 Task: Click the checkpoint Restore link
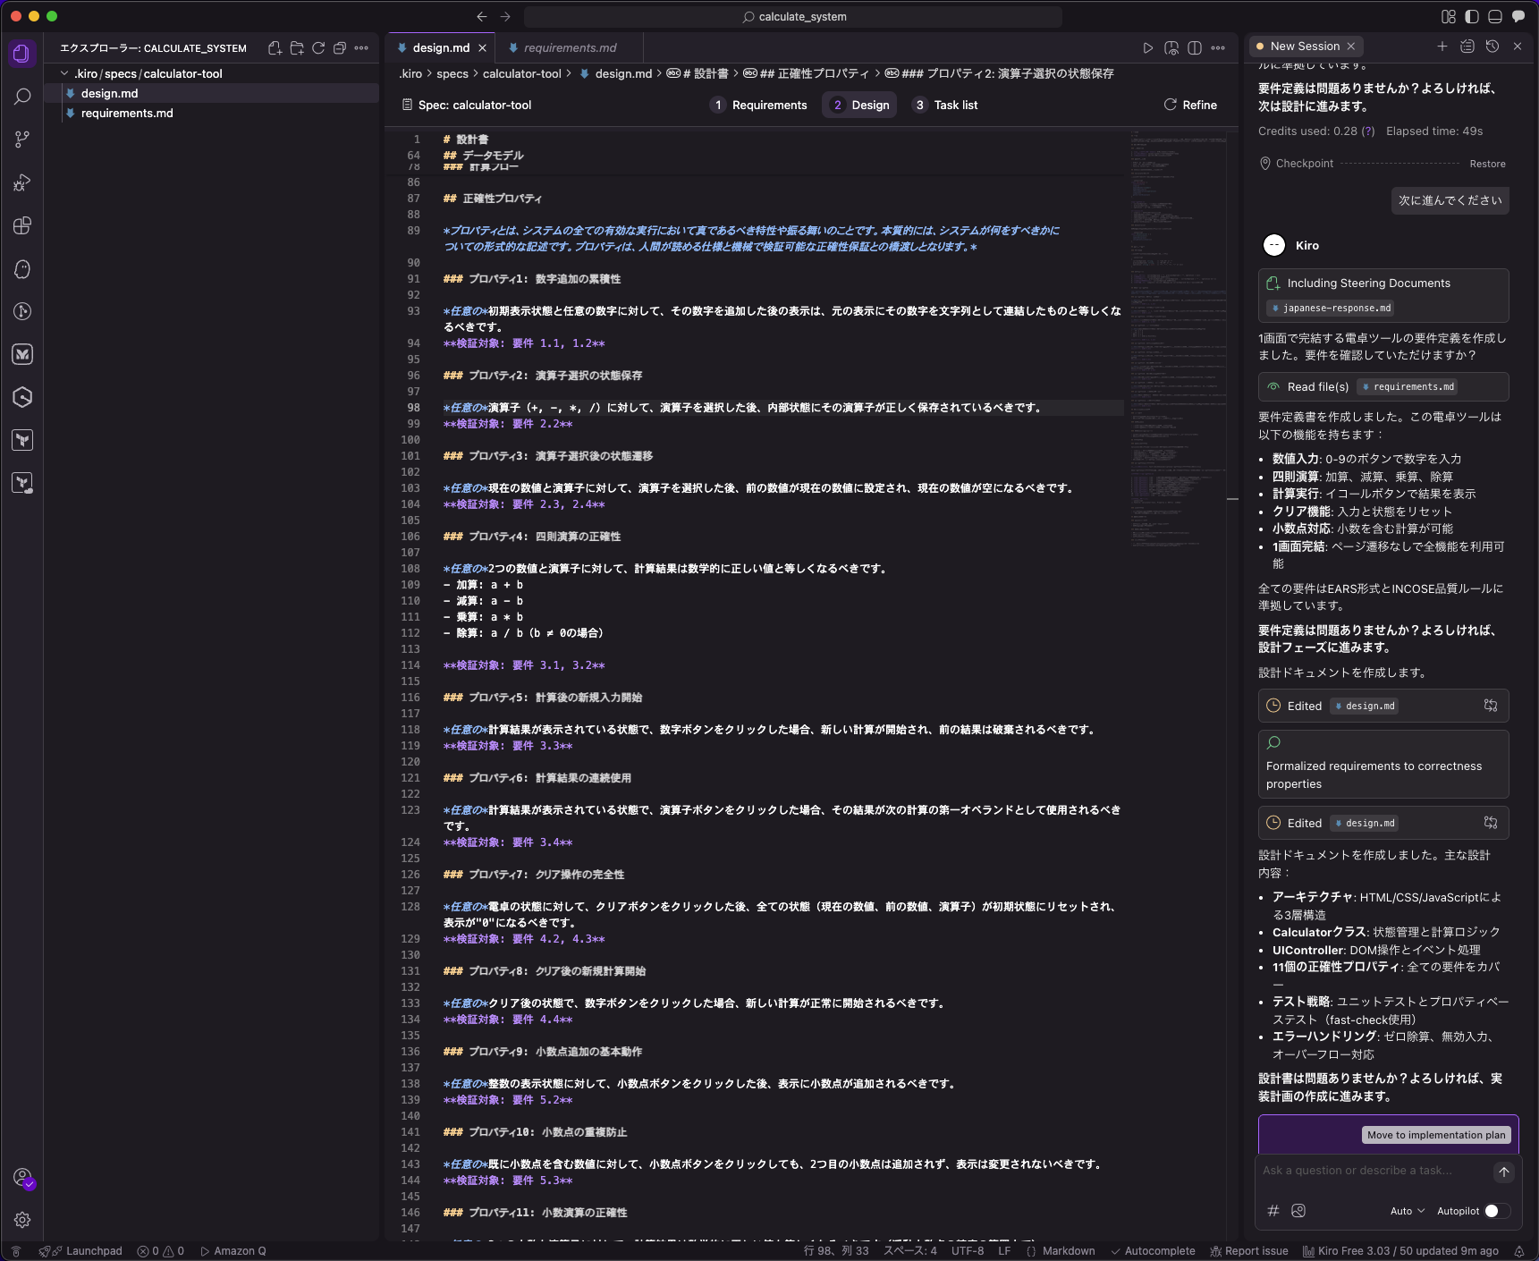[1487, 164]
